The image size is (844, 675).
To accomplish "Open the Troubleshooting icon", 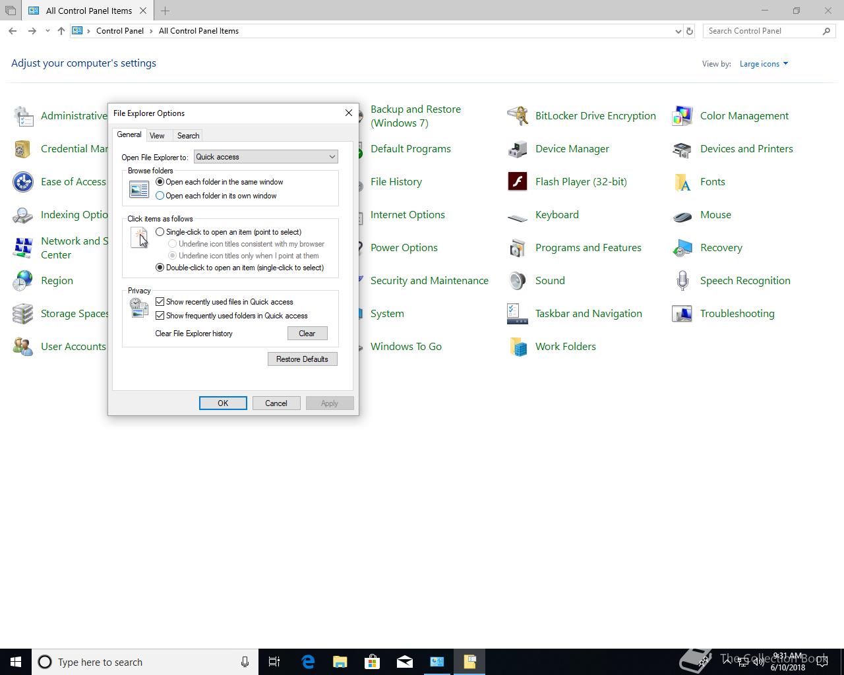I will (682, 314).
